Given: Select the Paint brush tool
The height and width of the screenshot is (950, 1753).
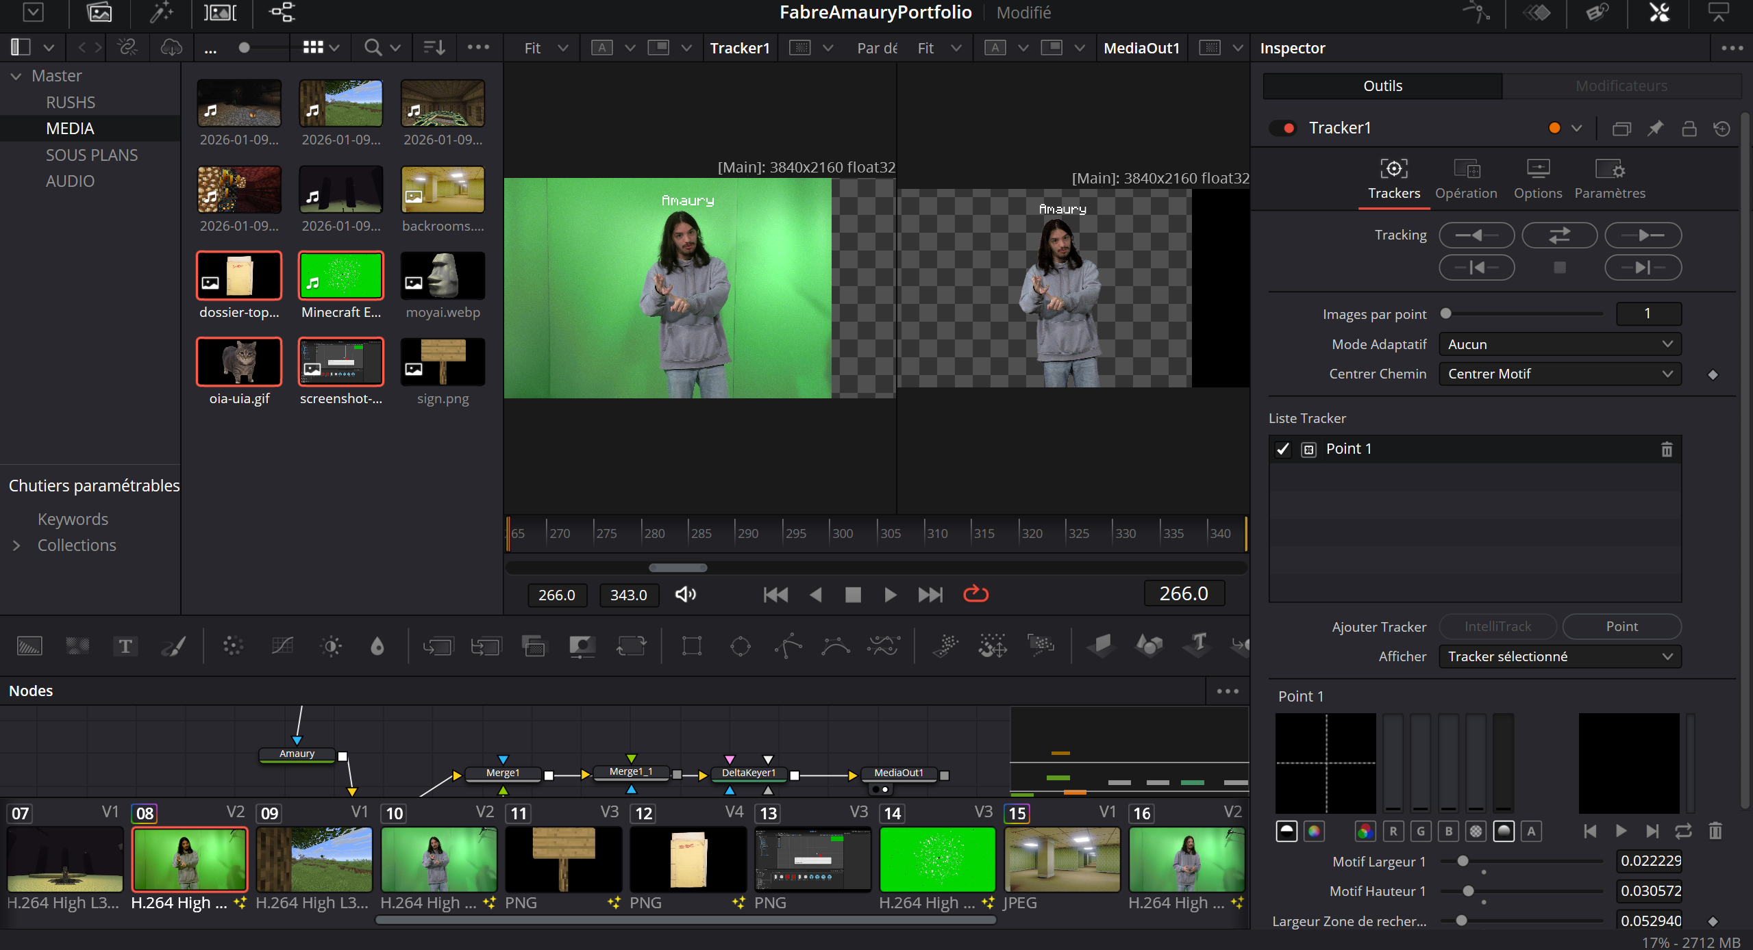Looking at the screenshot, I should (x=173, y=646).
